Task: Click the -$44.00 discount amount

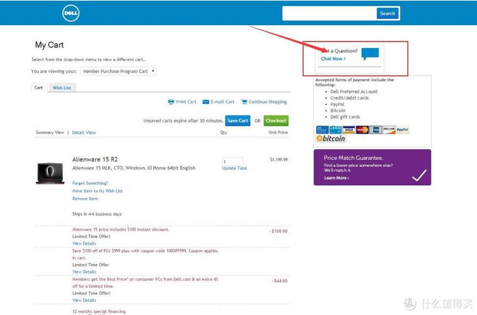Action: [280, 281]
